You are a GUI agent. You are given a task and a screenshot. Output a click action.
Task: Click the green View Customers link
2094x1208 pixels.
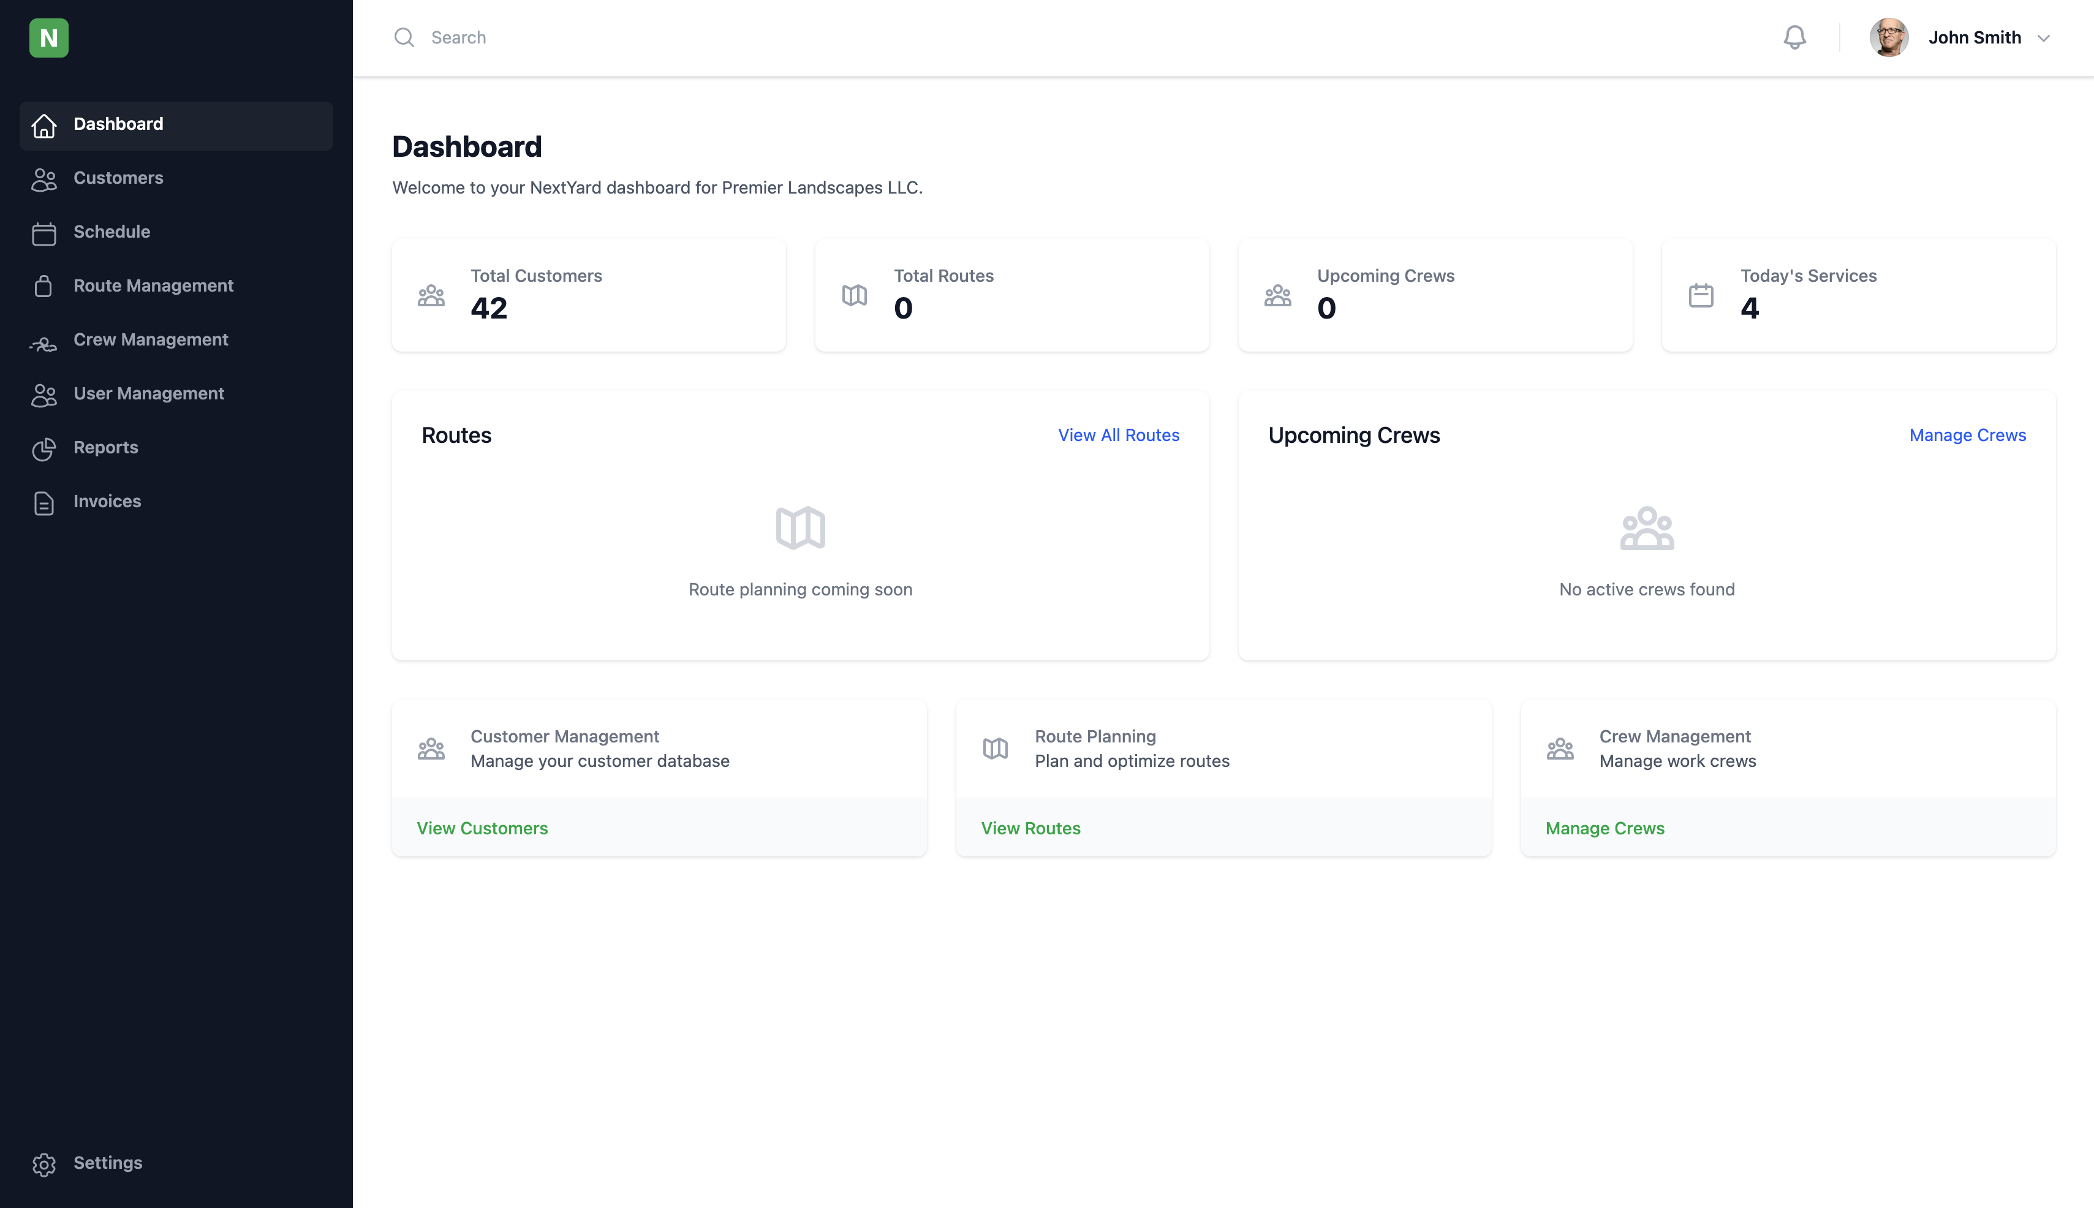(x=482, y=828)
